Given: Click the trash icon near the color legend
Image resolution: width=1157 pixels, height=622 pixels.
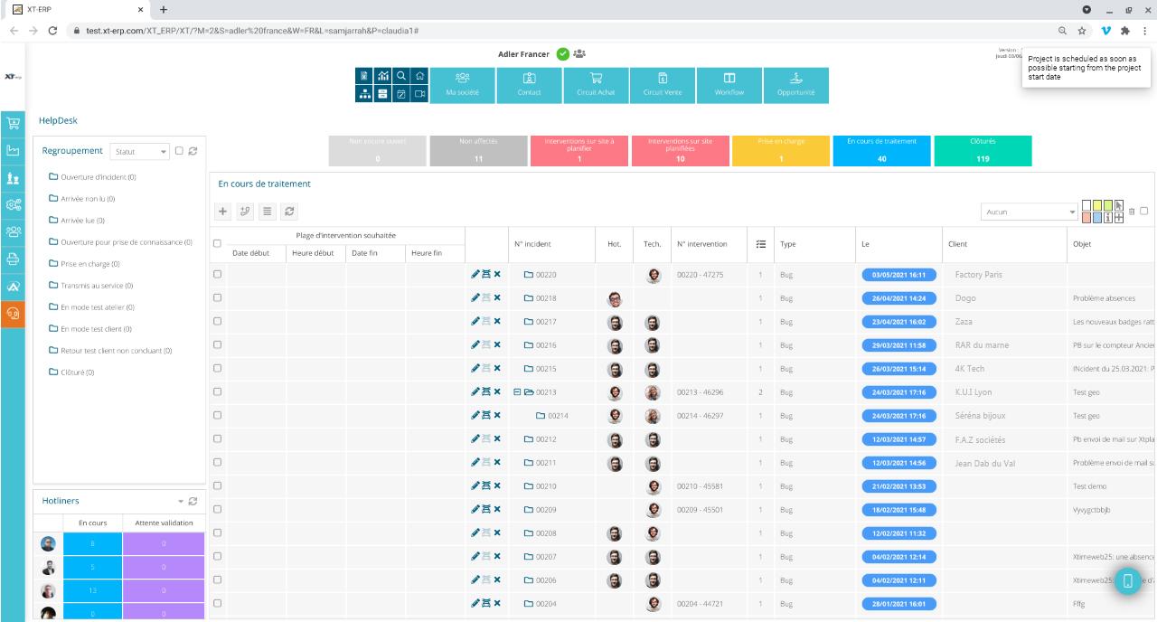Looking at the screenshot, I should (x=1132, y=211).
